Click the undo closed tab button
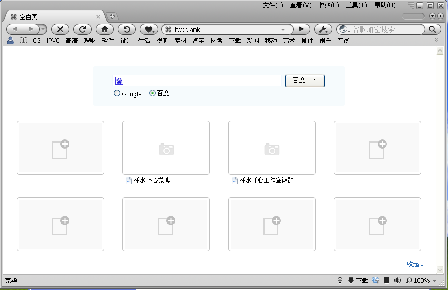This screenshot has height=290, width=448. pyautogui.click(x=127, y=29)
